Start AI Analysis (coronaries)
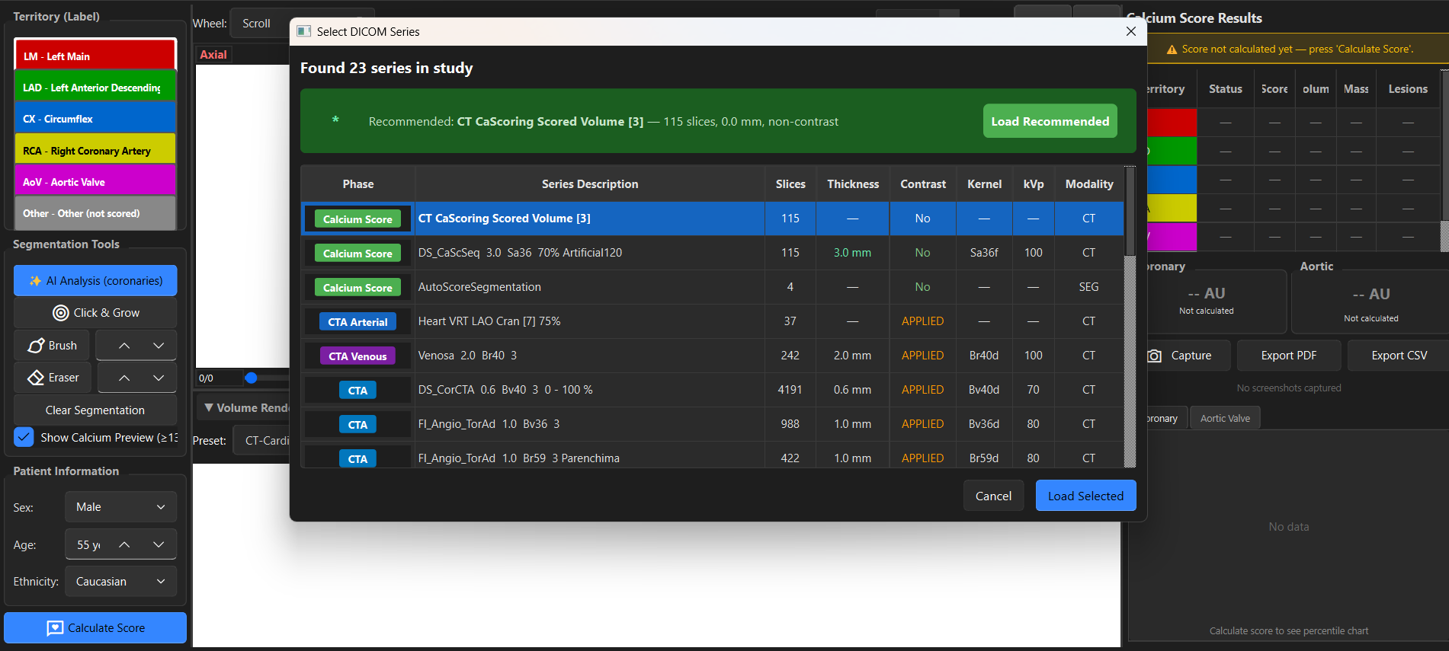This screenshot has width=1449, height=651. (95, 281)
